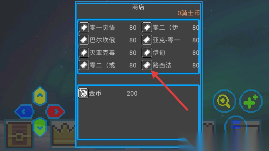Buy 金币 for 200

pyautogui.click(x=108, y=93)
